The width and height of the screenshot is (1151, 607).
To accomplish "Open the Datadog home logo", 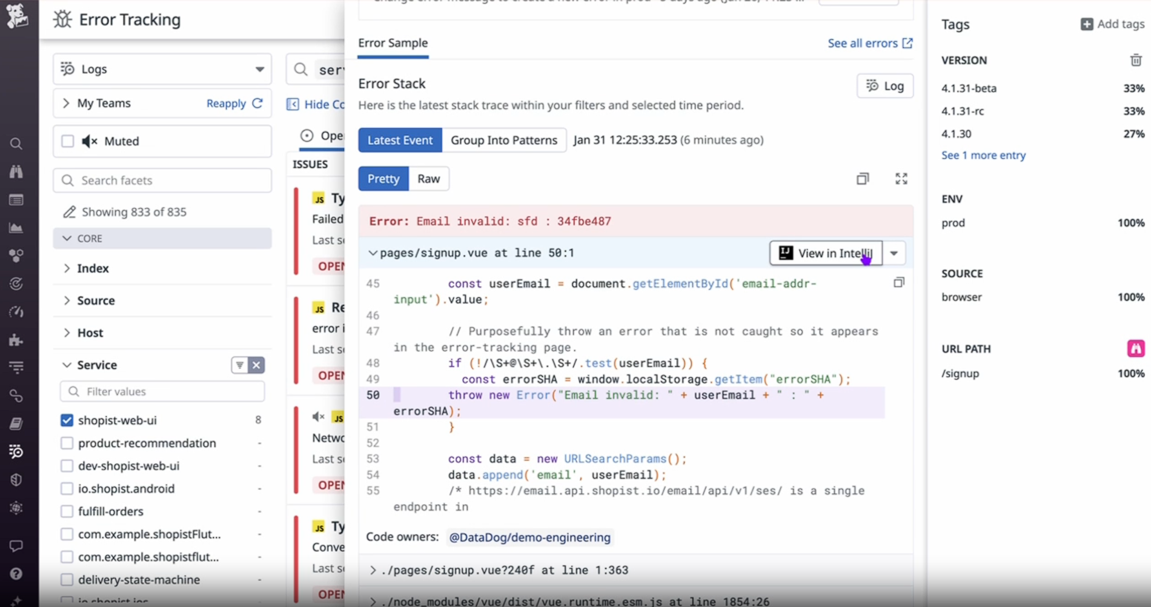I will click(17, 15).
